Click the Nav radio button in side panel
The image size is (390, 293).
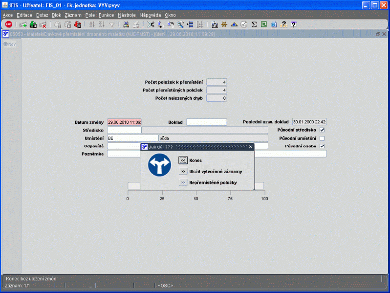click(x=5, y=44)
